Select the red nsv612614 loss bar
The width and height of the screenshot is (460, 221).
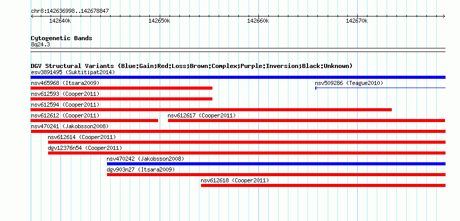[x=247, y=142]
